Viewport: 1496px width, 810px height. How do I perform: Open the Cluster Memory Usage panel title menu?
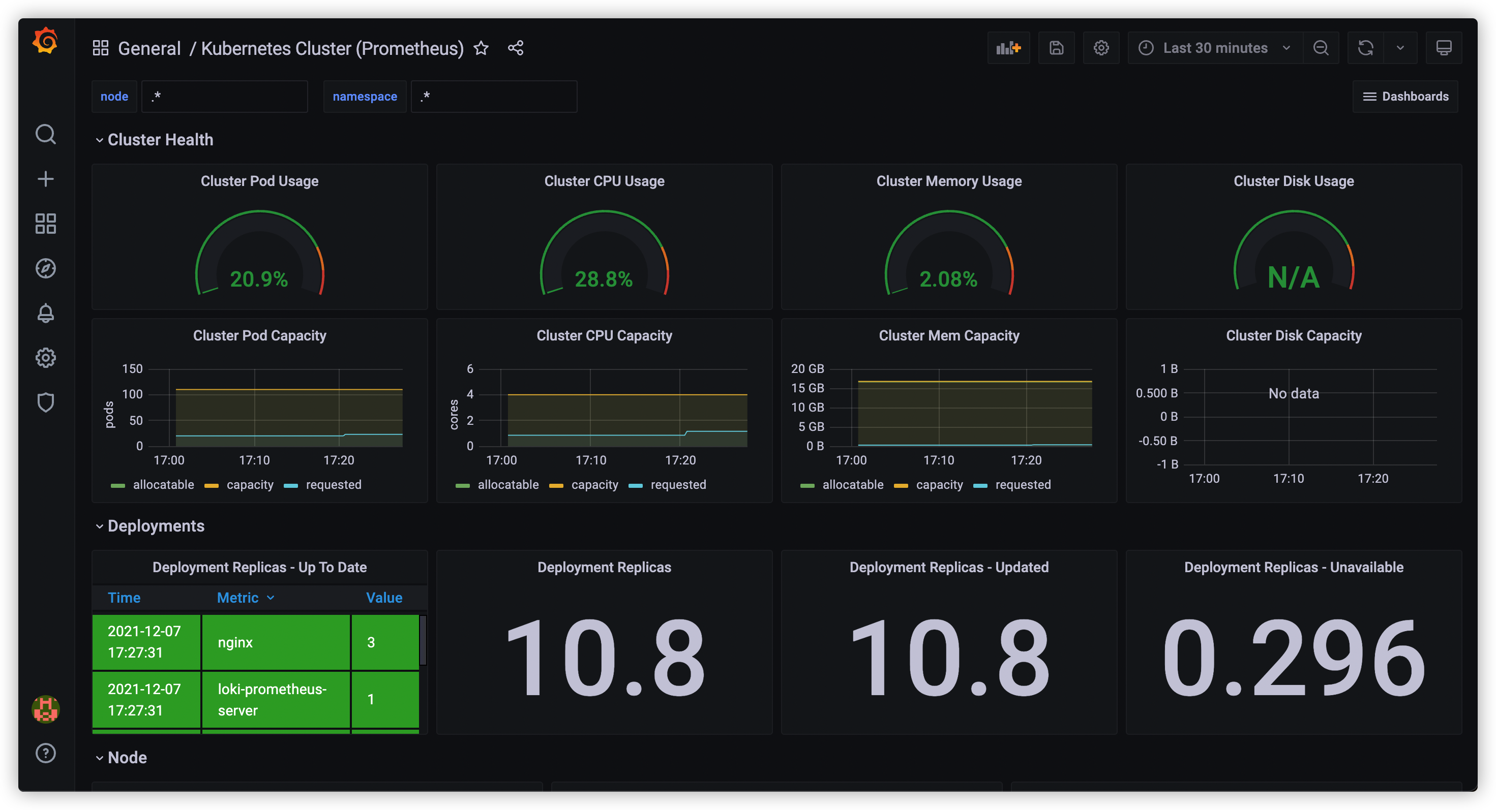click(x=949, y=181)
